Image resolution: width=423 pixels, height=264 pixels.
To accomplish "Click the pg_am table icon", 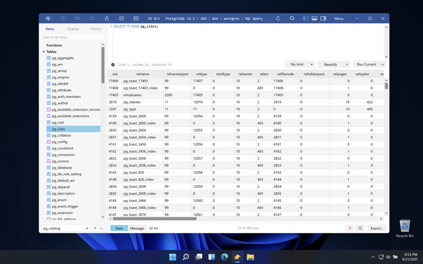I will (x=49, y=64).
